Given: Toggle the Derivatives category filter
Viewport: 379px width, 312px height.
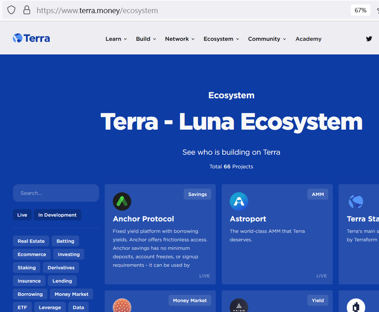Looking at the screenshot, I should click(x=61, y=268).
